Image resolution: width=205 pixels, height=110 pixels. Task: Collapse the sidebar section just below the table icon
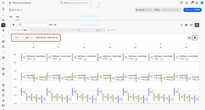tap(3, 64)
